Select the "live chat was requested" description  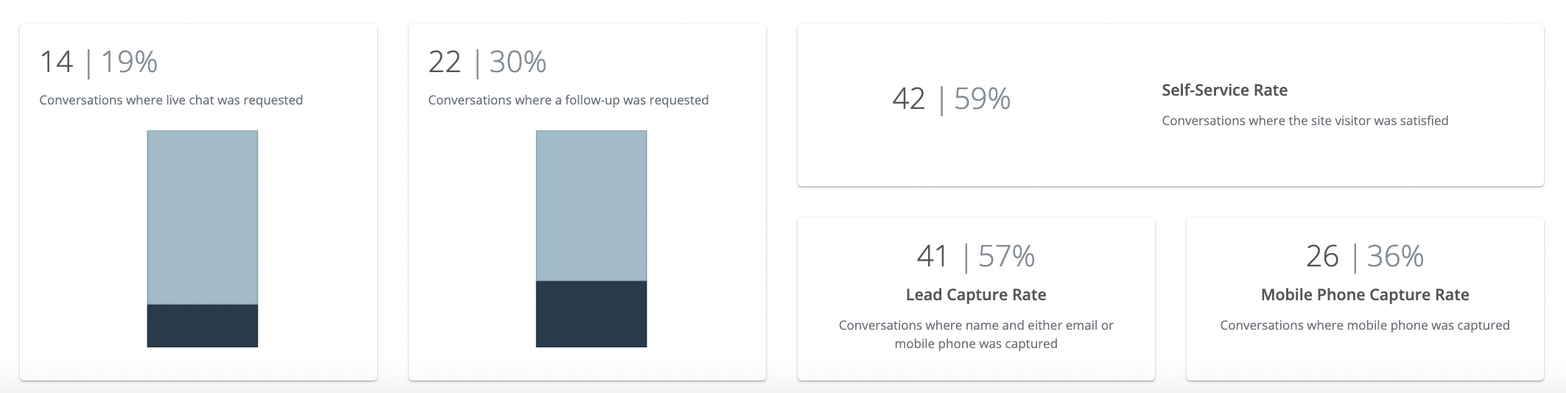click(x=171, y=100)
